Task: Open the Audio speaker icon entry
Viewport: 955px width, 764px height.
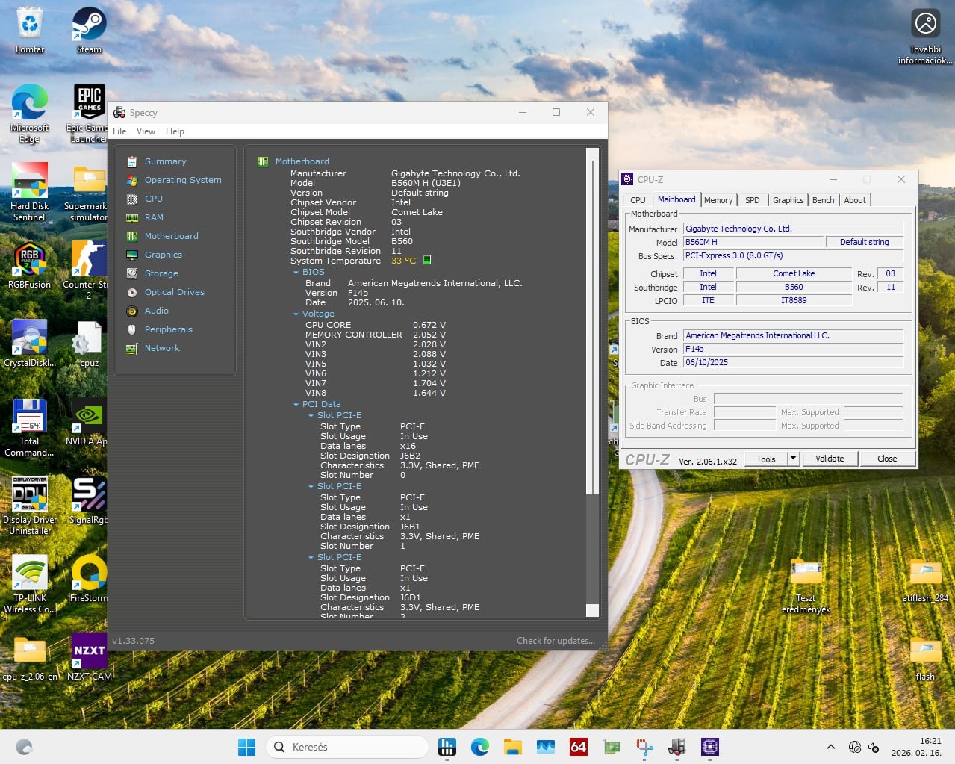Action: tap(132, 311)
